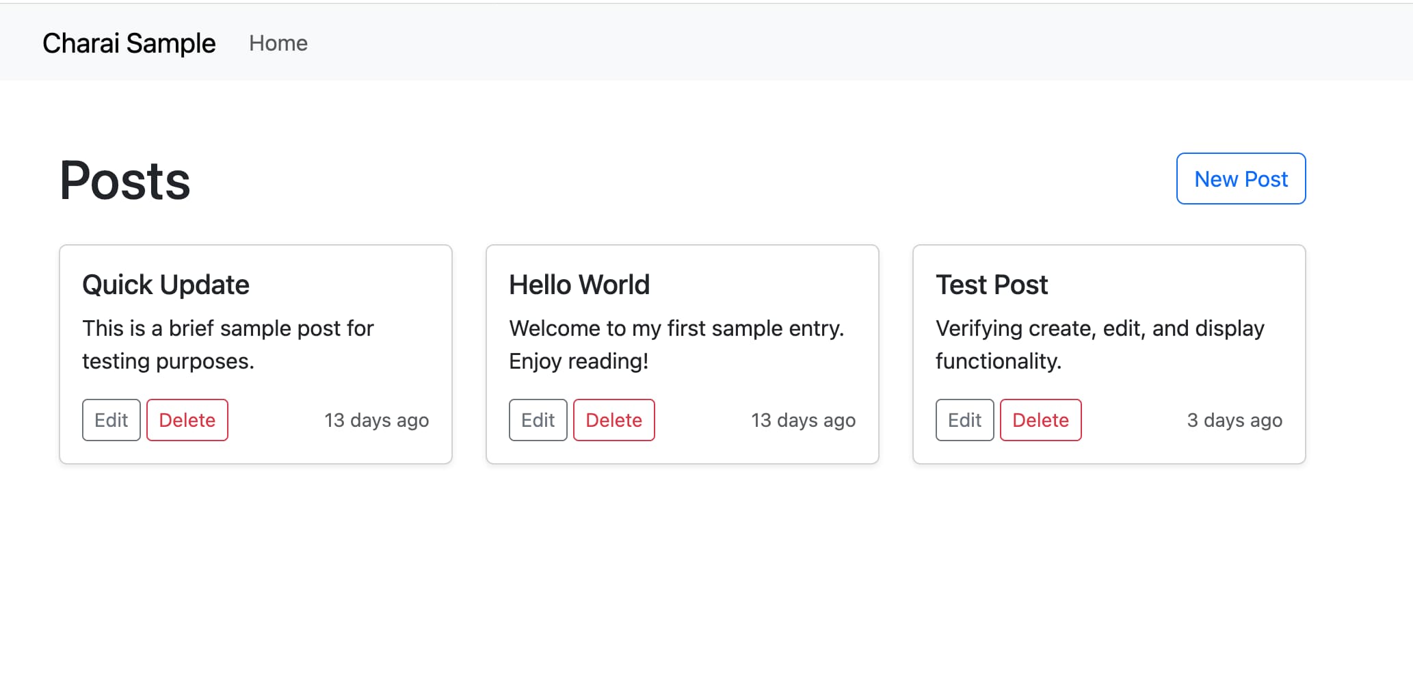1413x695 pixels.
Task: Open the Charai Sample brand link
Action: tap(129, 43)
